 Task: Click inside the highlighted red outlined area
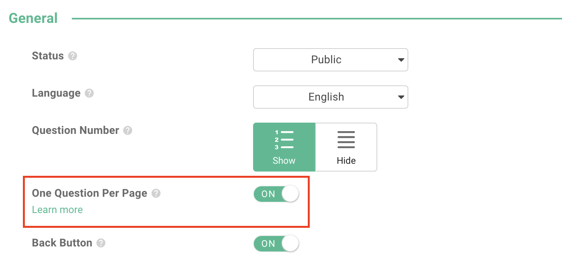(x=166, y=202)
